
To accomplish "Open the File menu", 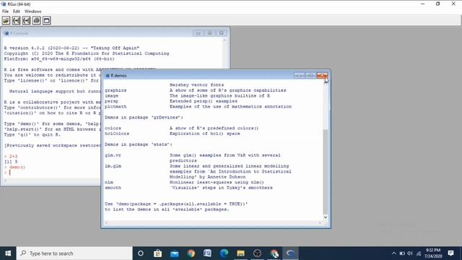I will (x=5, y=12).
